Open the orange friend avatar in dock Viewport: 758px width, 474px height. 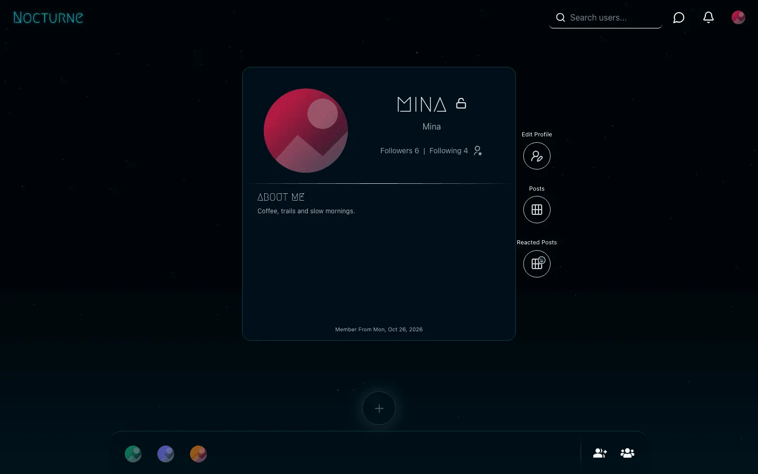(x=198, y=454)
